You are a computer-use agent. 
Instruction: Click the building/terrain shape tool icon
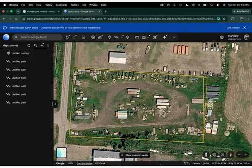[144, 37]
